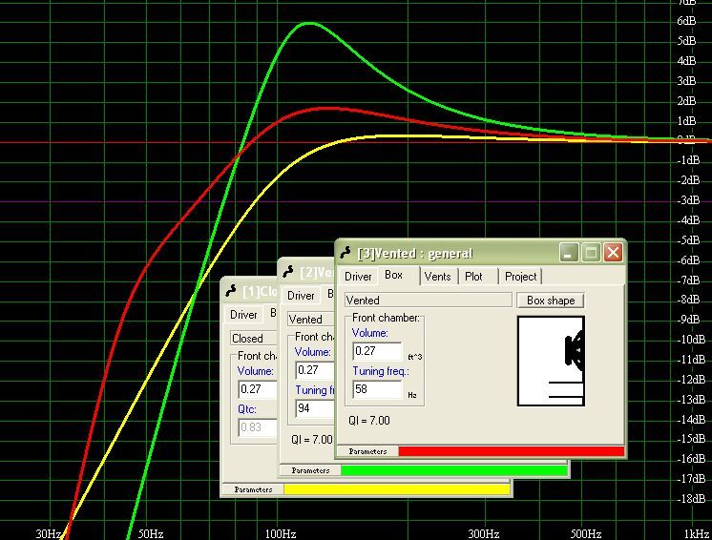
Task: Click the [3]Vented : general title bar
Action: pyautogui.click(x=481, y=253)
